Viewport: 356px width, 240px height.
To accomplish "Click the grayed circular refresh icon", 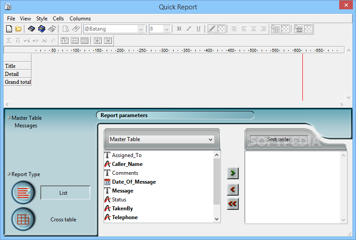I will tap(53, 40).
